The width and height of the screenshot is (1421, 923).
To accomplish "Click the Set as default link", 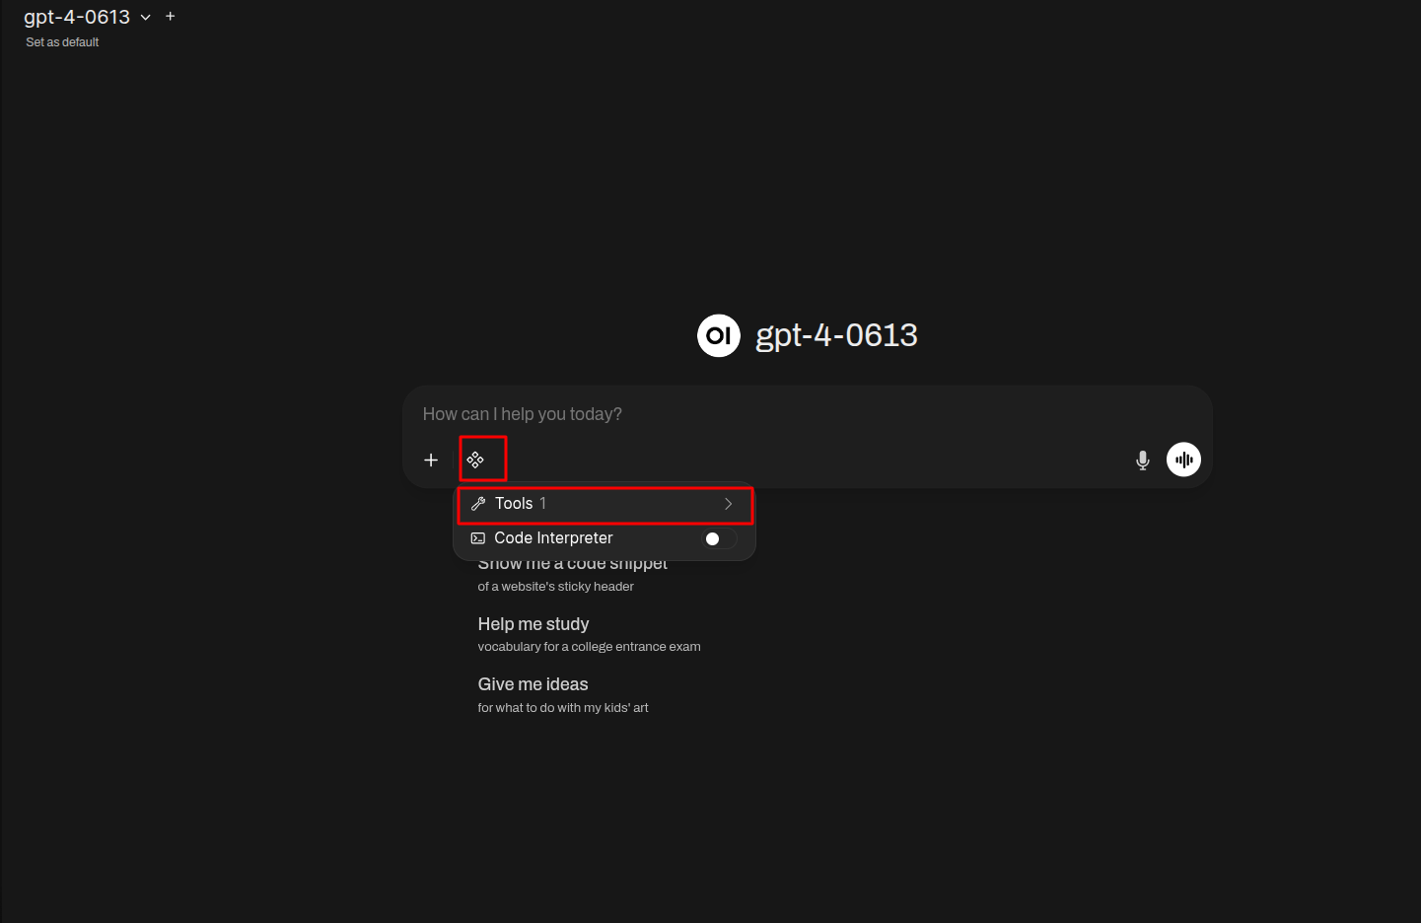I will tap(62, 42).
